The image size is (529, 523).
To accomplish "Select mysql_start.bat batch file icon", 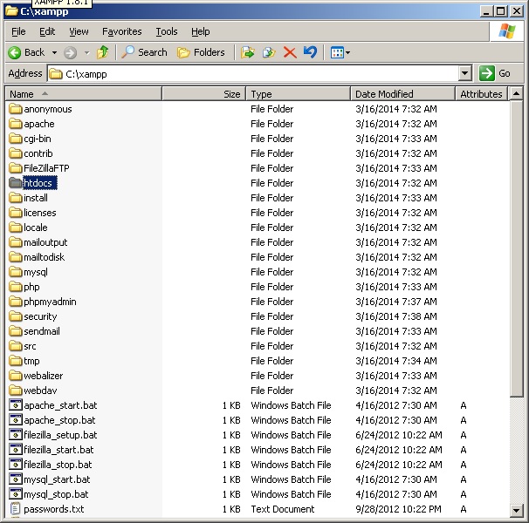I will pyautogui.click(x=16, y=479).
